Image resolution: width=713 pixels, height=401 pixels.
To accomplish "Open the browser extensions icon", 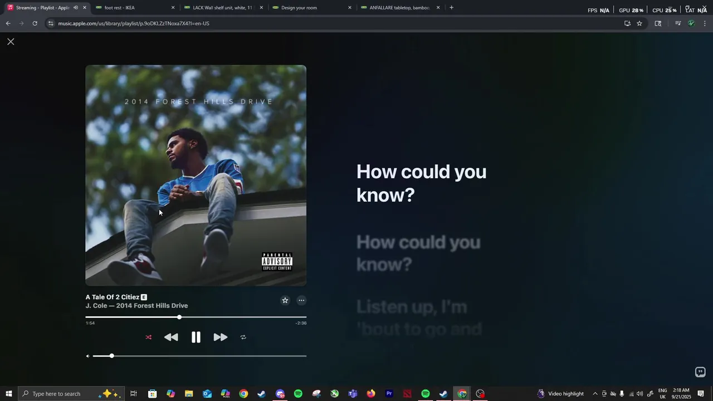I will click(x=658, y=23).
